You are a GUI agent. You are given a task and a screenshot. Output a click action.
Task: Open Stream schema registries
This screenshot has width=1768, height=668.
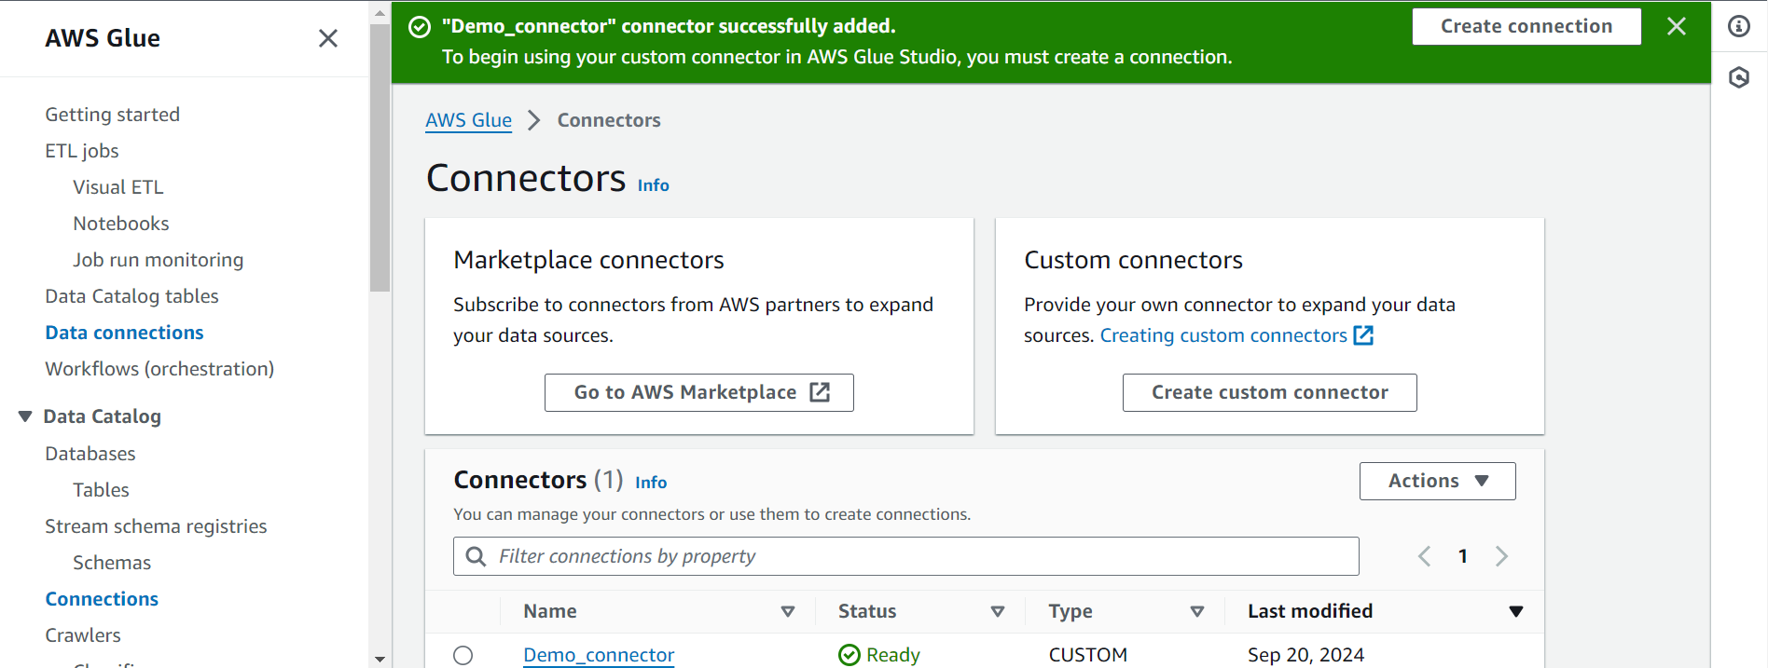click(156, 526)
